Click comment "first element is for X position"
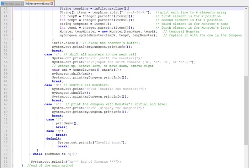The image size is (249, 168). tap(191, 16)
